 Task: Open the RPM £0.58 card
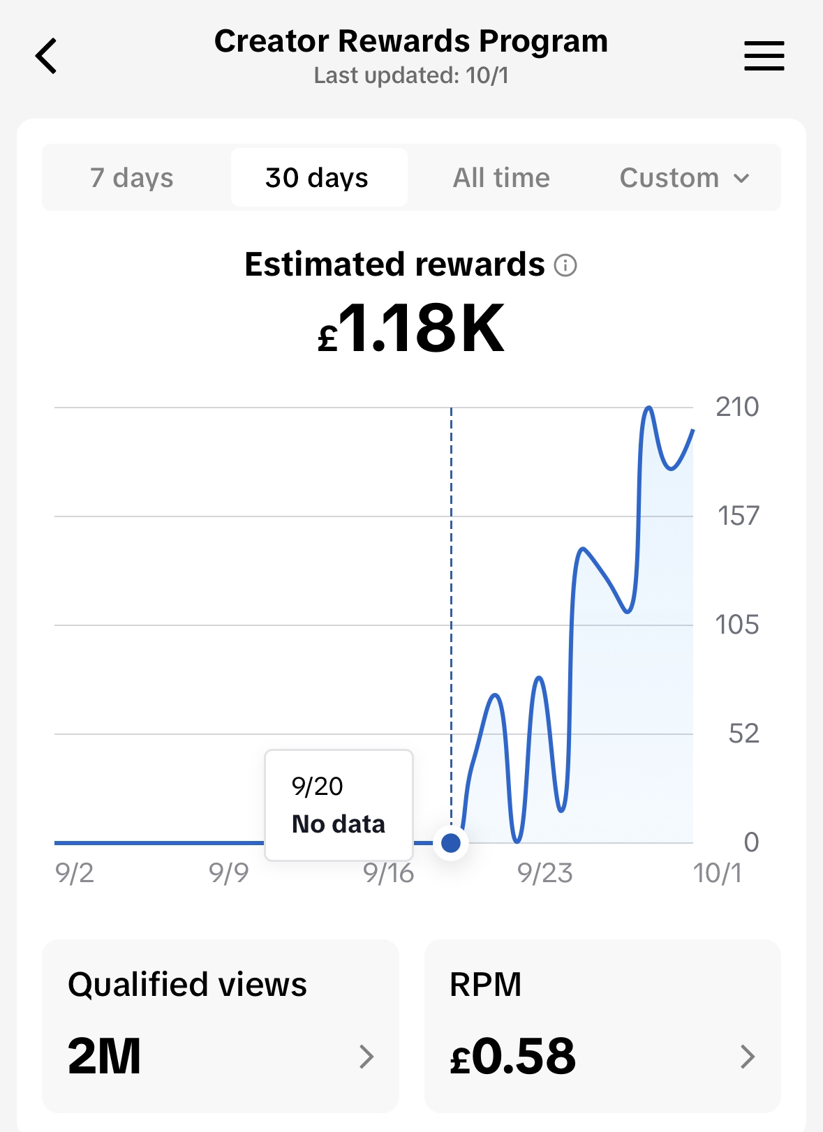pos(602,1026)
